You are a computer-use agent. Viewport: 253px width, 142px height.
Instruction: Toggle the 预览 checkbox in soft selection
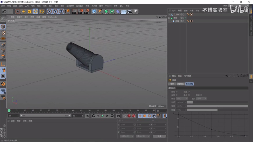[x=189, y=92]
